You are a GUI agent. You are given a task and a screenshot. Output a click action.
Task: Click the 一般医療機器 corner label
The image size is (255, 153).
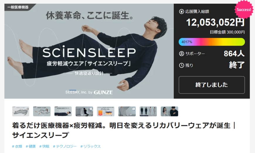[18, 7]
